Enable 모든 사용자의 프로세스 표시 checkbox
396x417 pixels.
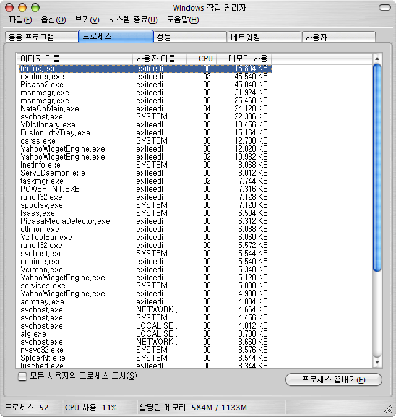click(x=22, y=377)
